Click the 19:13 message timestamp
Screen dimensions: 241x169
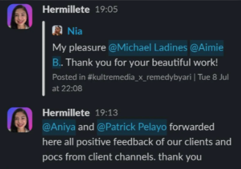pyautogui.click(x=106, y=113)
